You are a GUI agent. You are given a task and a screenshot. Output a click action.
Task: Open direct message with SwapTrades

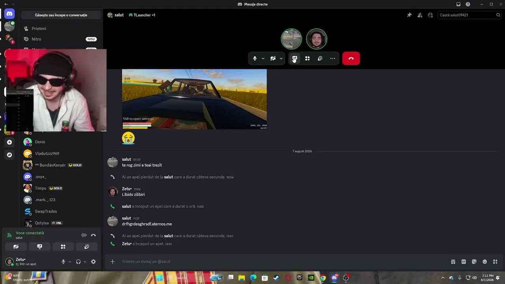pyautogui.click(x=61, y=211)
